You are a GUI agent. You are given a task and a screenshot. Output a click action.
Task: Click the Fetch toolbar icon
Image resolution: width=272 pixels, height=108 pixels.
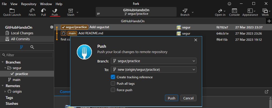tap(32, 11)
